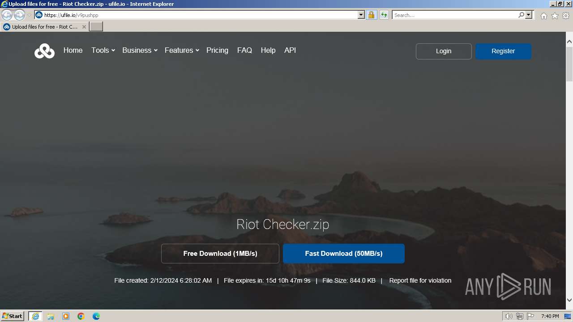The height and width of the screenshot is (322, 573).
Task: Click the Search box in toolbar
Action: tap(454, 15)
